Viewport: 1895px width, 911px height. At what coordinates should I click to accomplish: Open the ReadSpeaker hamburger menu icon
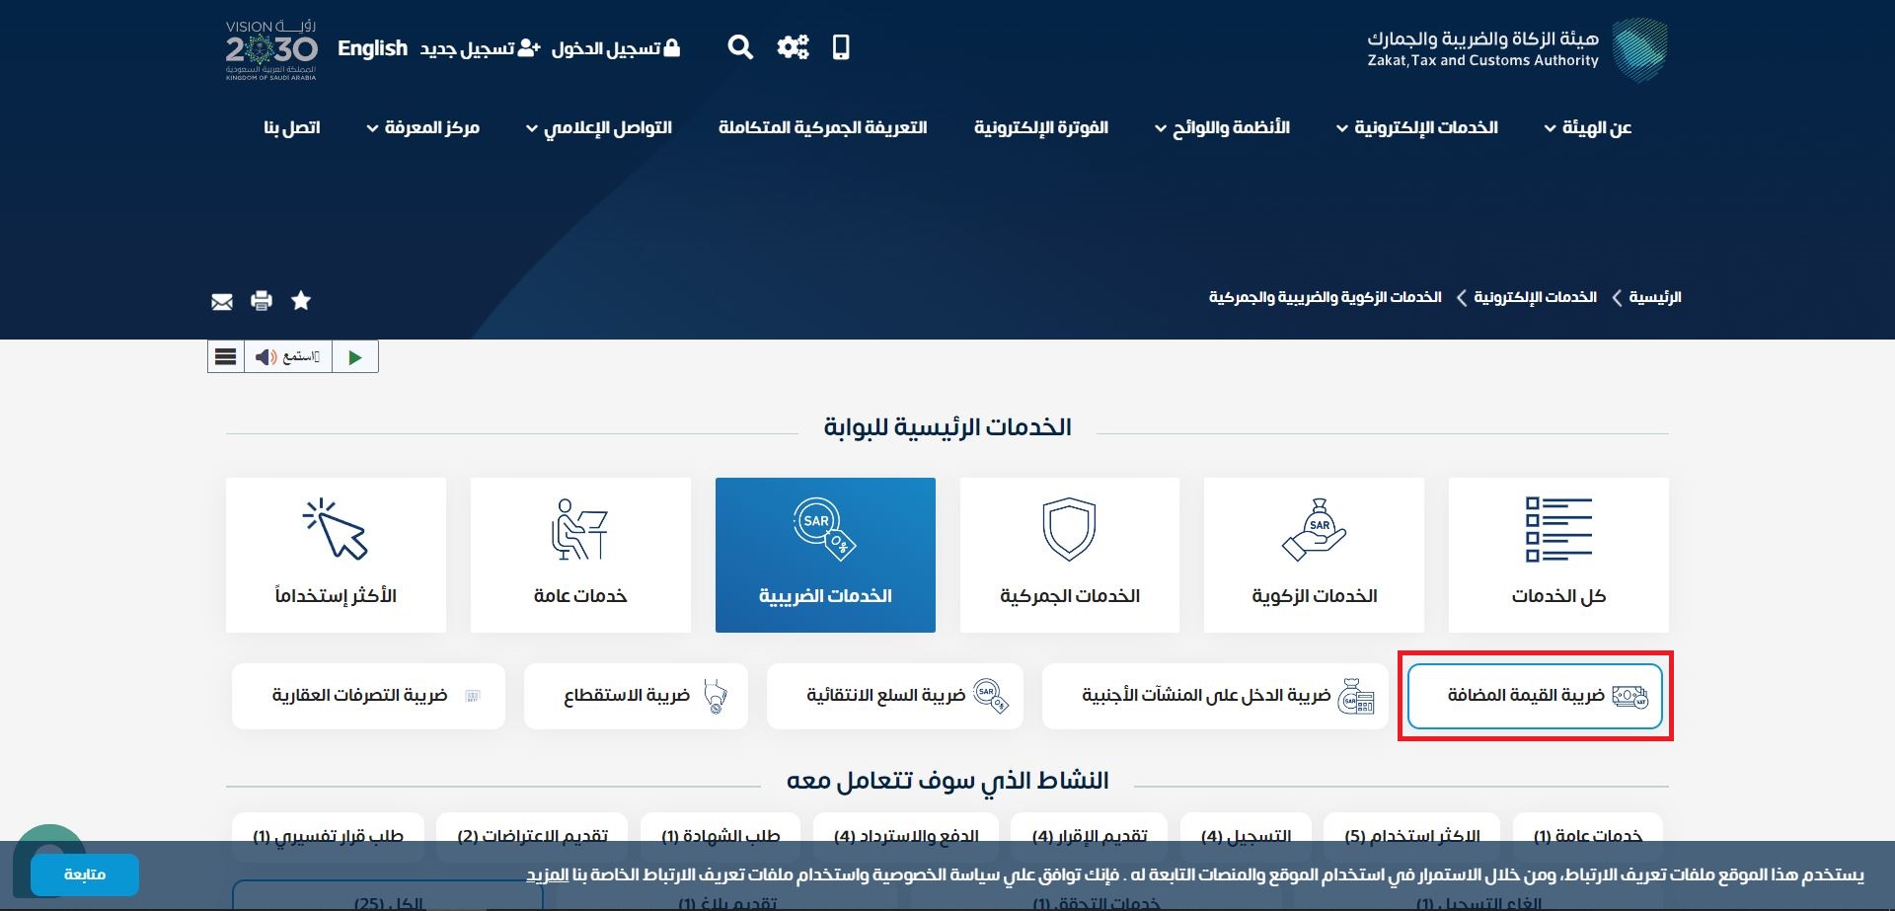pos(225,356)
